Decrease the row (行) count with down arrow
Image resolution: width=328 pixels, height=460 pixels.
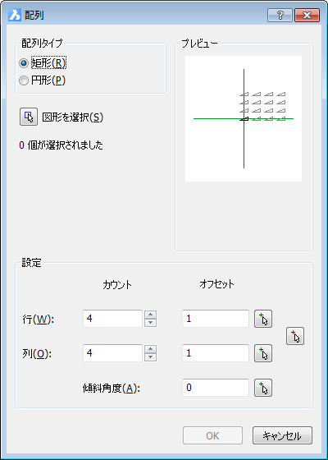pos(151,323)
